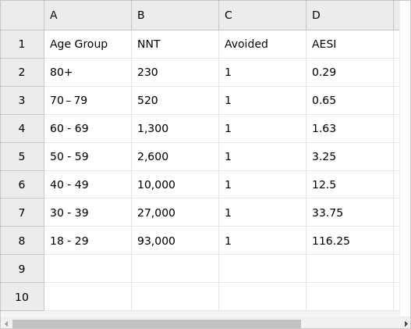Image resolution: width=411 pixels, height=329 pixels.
Task: Click the 10,000 NNT cell
Action: pos(175,184)
